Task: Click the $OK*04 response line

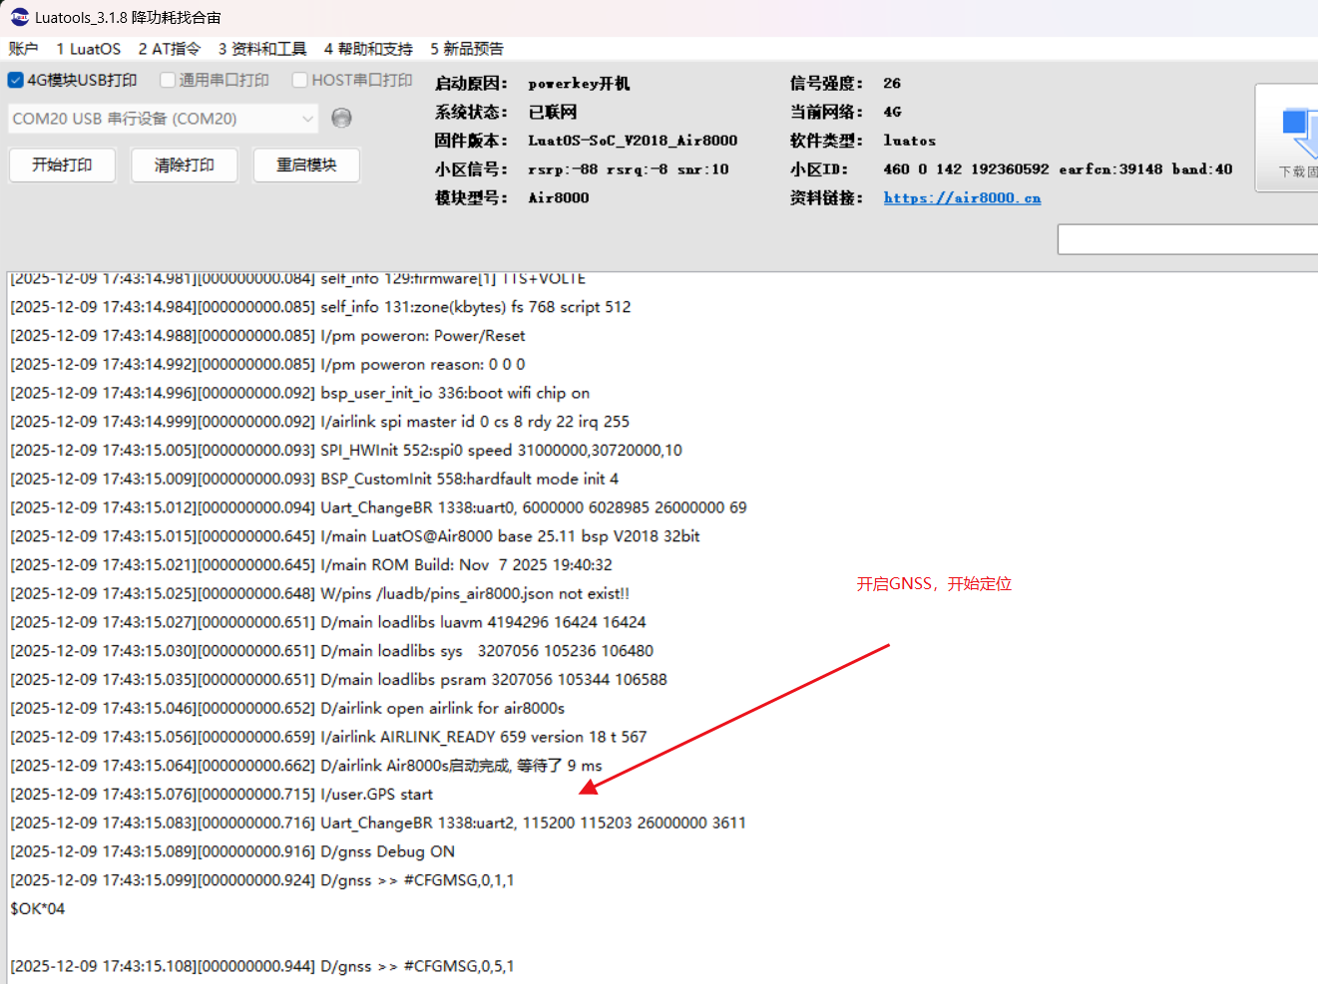Action: (x=38, y=909)
